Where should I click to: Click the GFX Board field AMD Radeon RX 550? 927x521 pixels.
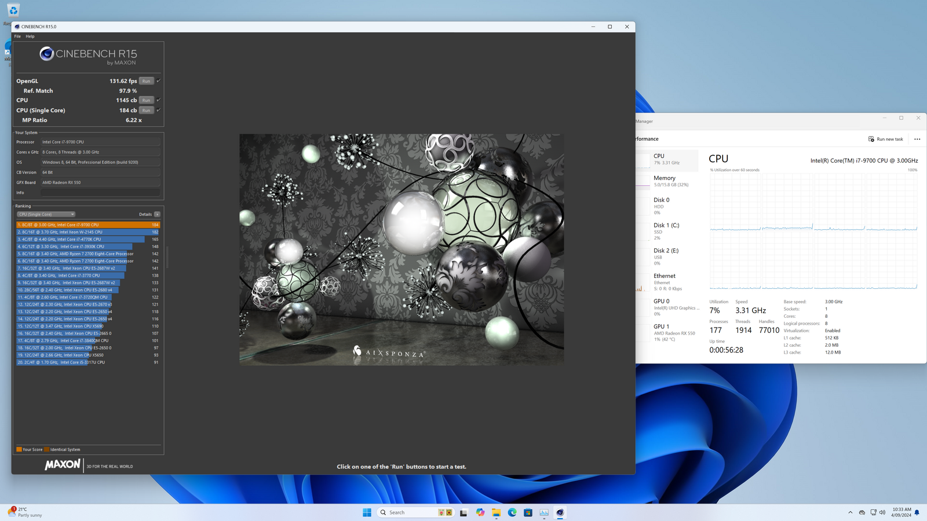point(100,182)
